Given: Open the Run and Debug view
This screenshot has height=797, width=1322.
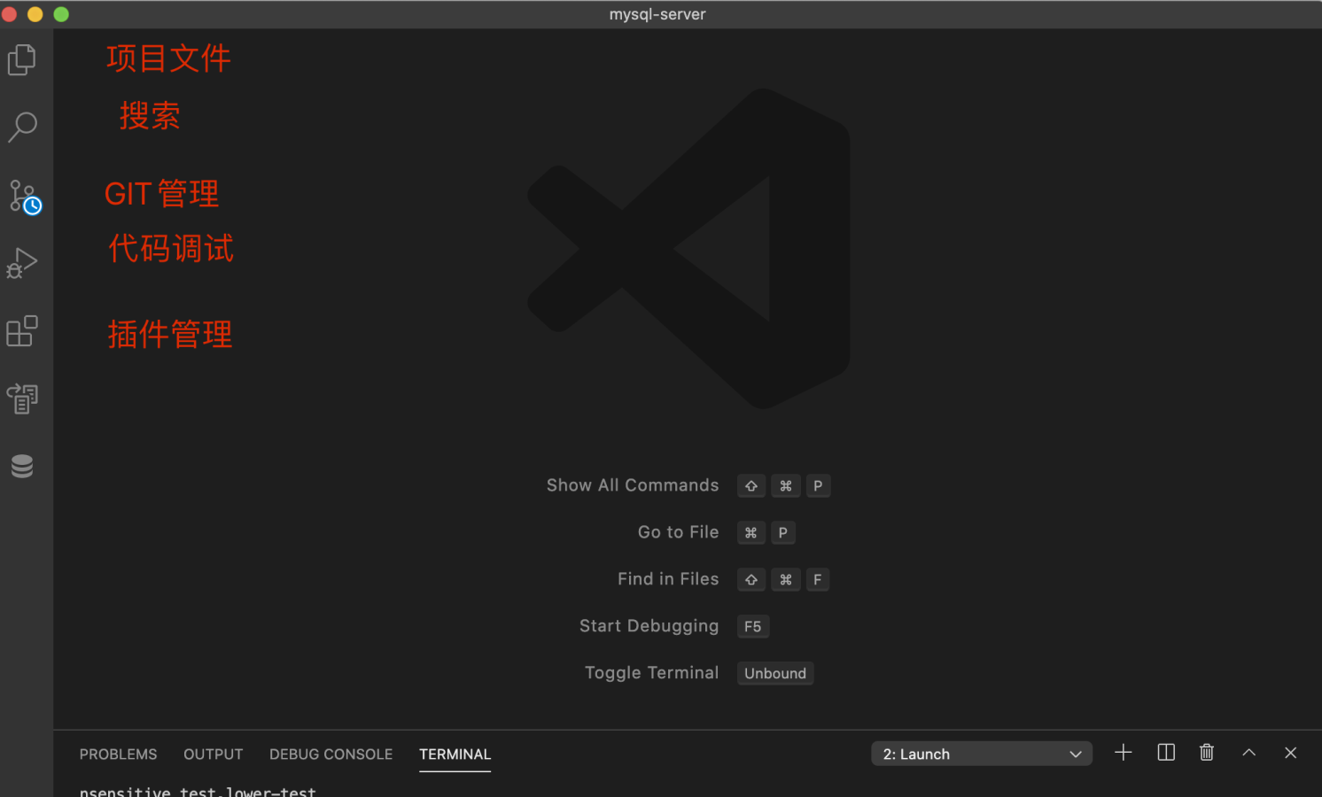Looking at the screenshot, I should pyautogui.click(x=22, y=263).
